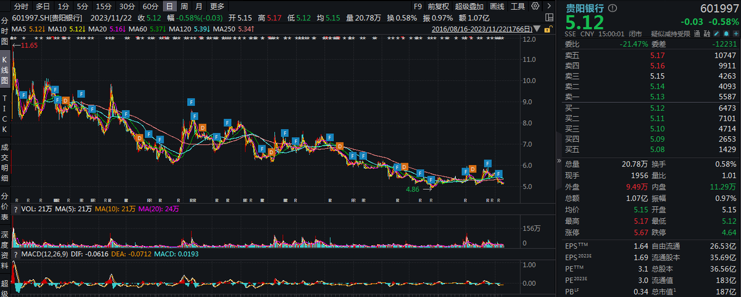Open the 更多 periods dropdown
The width and height of the screenshot is (741, 297).
(x=217, y=6)
